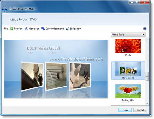Click the Burn button

125,110
